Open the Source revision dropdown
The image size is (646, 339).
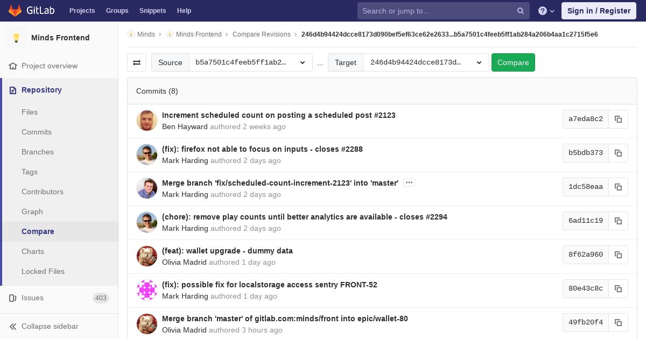pyautogui.click(x=250, y=62)
